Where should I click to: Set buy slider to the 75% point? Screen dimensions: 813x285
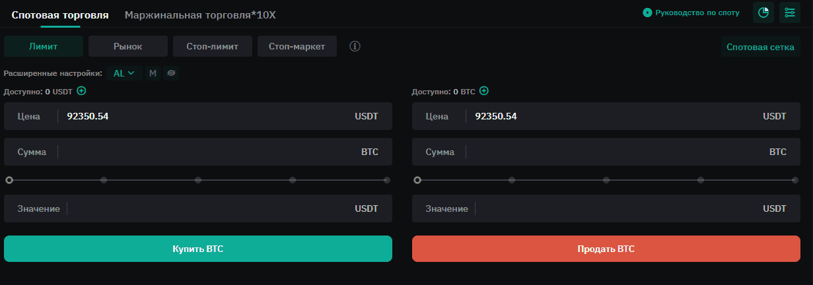pos(293,179)
